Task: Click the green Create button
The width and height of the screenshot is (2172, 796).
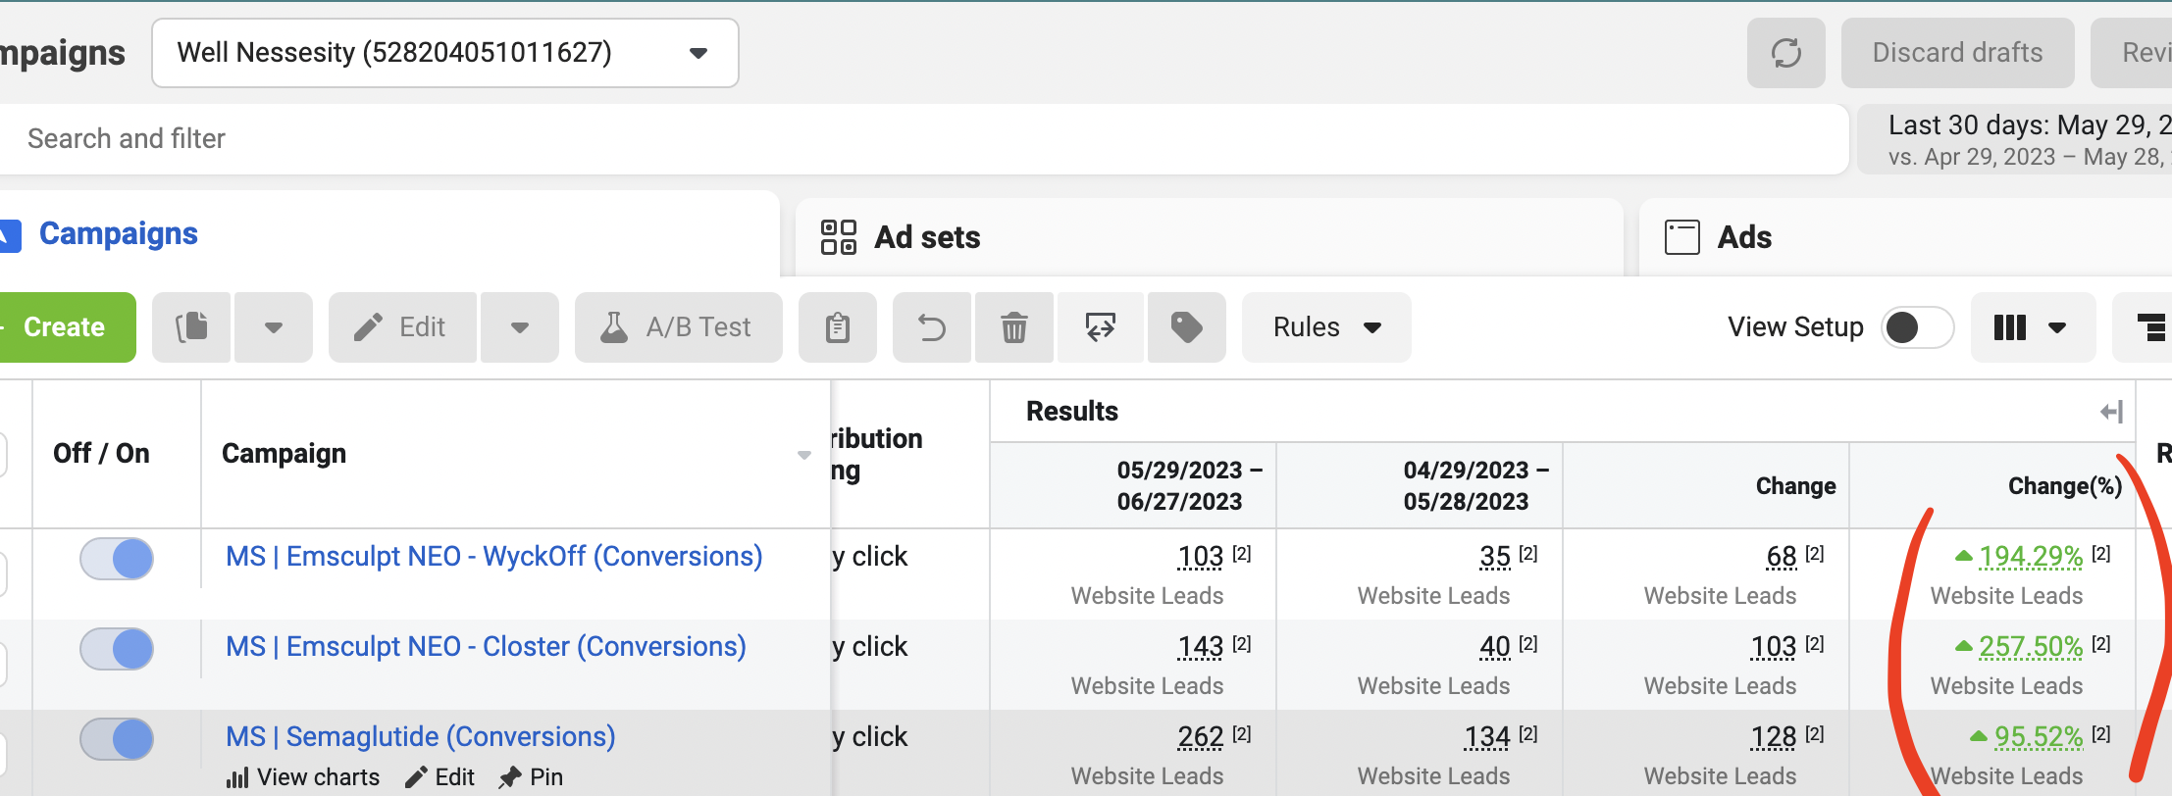Action: point(63,327)
